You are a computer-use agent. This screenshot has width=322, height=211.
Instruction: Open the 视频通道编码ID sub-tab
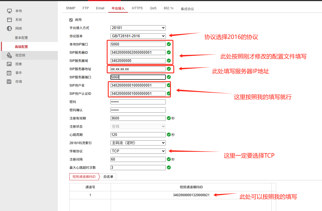click(84, 176)
